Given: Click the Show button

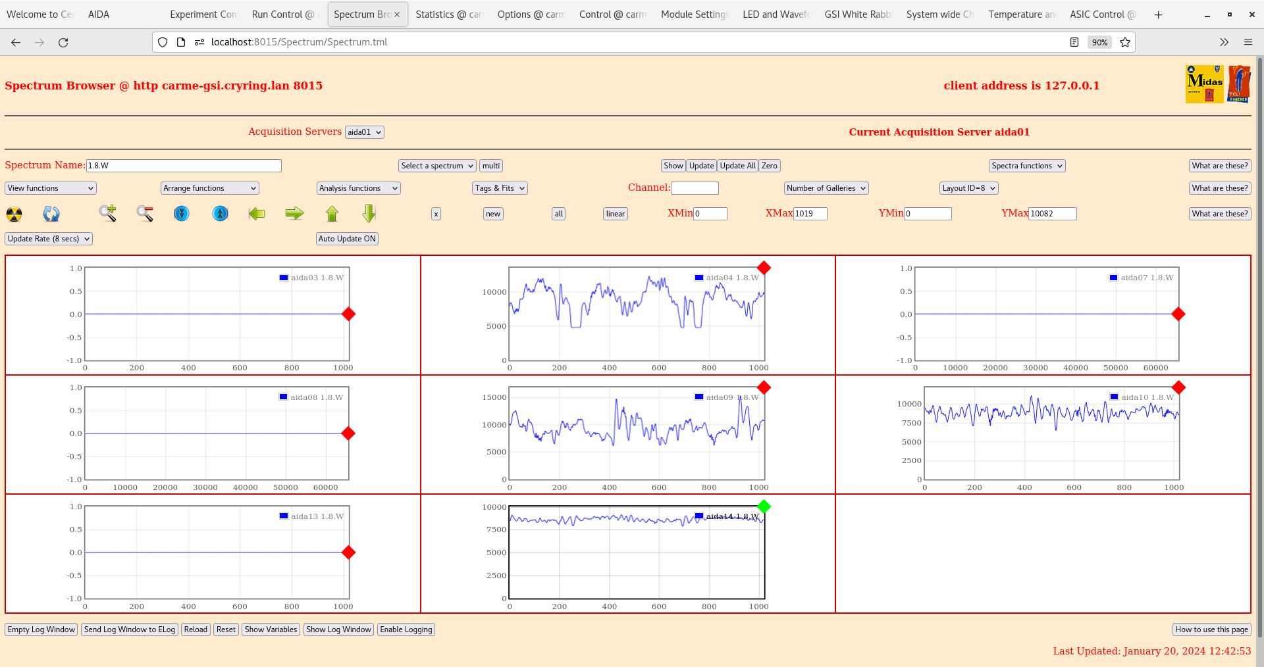Looking at the screenshot, I should pyautogui.click(x=673, y=166).
